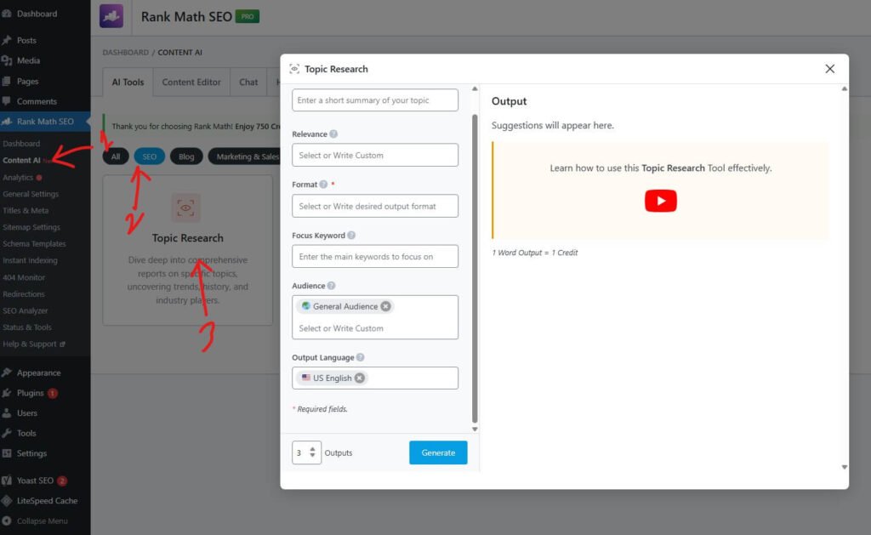Click the Focus Keyword input field
The image size is (871, 535).
point(375,257)
